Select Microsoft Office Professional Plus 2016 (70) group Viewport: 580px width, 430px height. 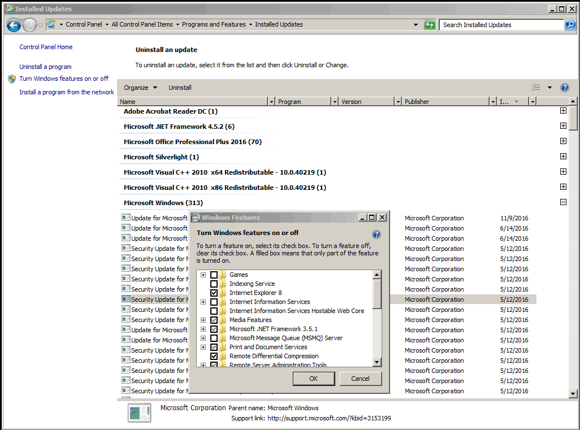tap(193, 142)
